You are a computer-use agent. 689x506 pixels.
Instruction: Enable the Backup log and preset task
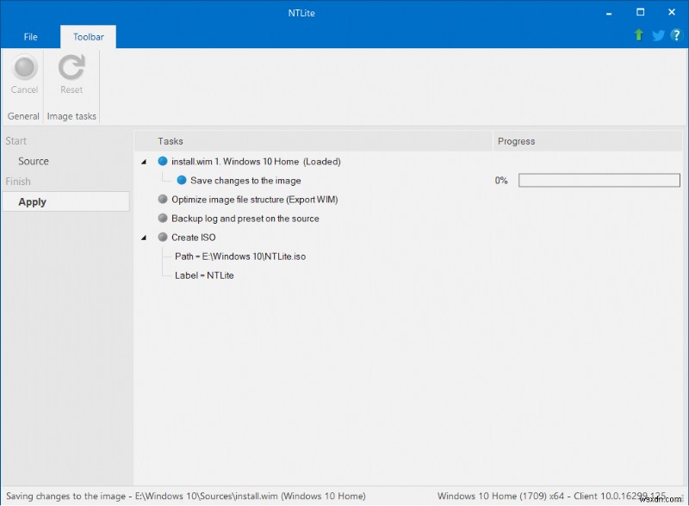click(x=163, y=218)
